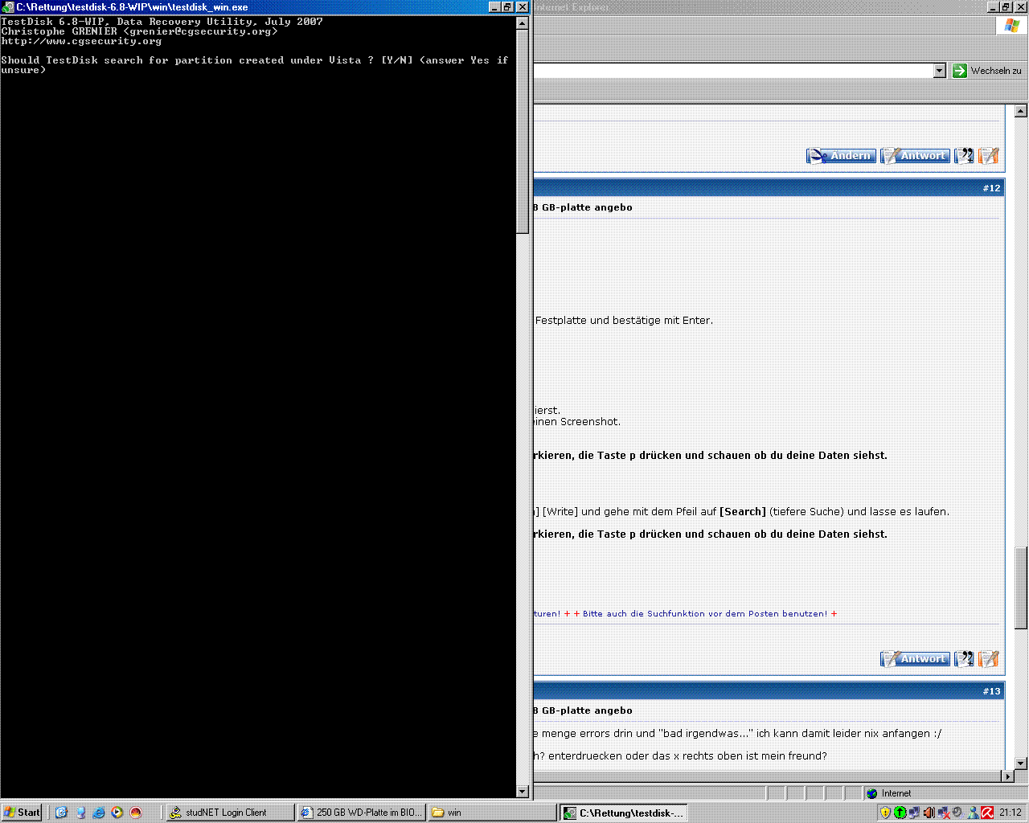Click the green Go arrow next to Wechseln zu
Image resolution: width=1029 pixels, height=823 pixels.
click(959, 71)
